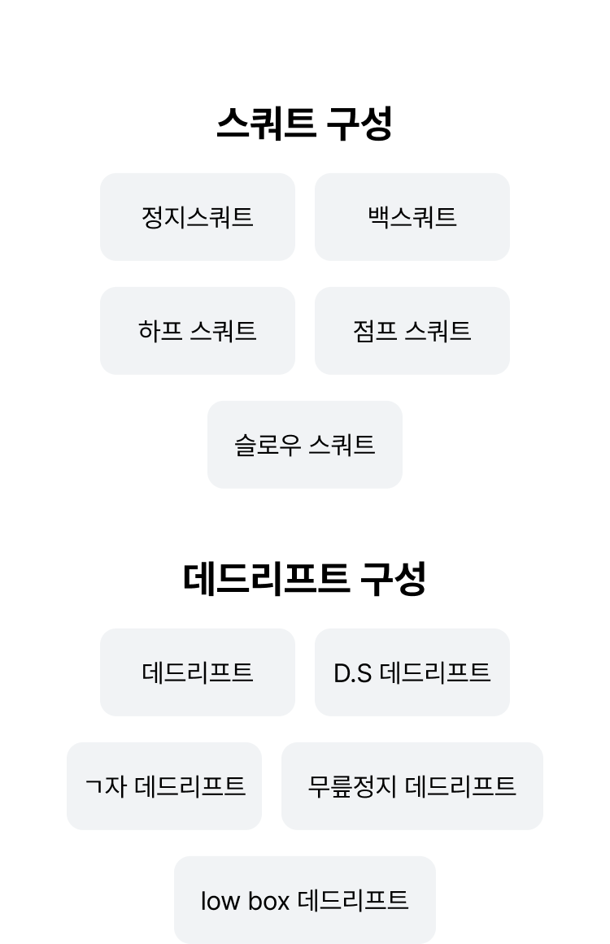610x944 pixels.
Task: Click the ㄱ자 데드리프트 button
Action: click(164, 785)
